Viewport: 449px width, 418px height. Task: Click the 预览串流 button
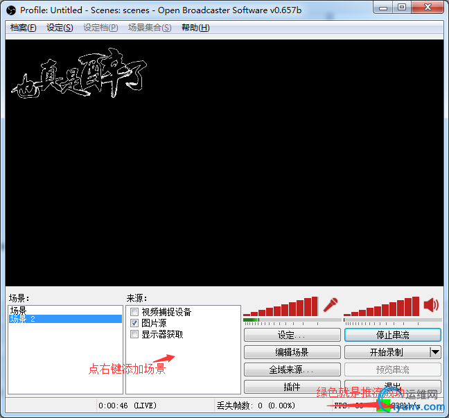[393, 369]
